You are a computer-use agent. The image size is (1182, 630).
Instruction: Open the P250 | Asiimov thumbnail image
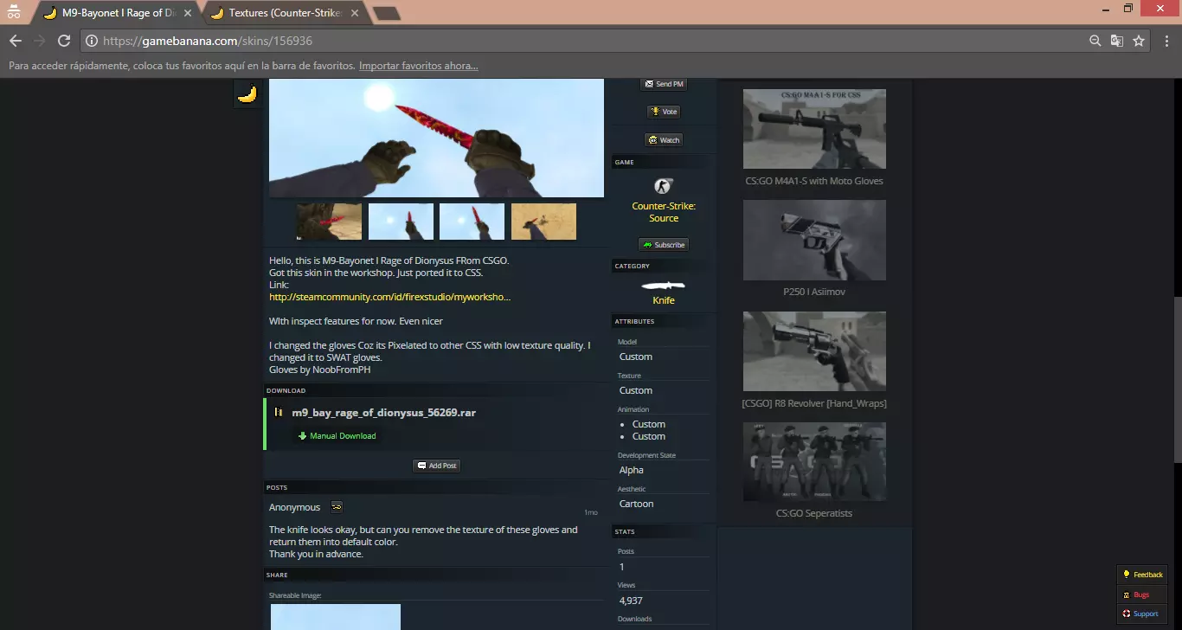(x=814, y=240)
